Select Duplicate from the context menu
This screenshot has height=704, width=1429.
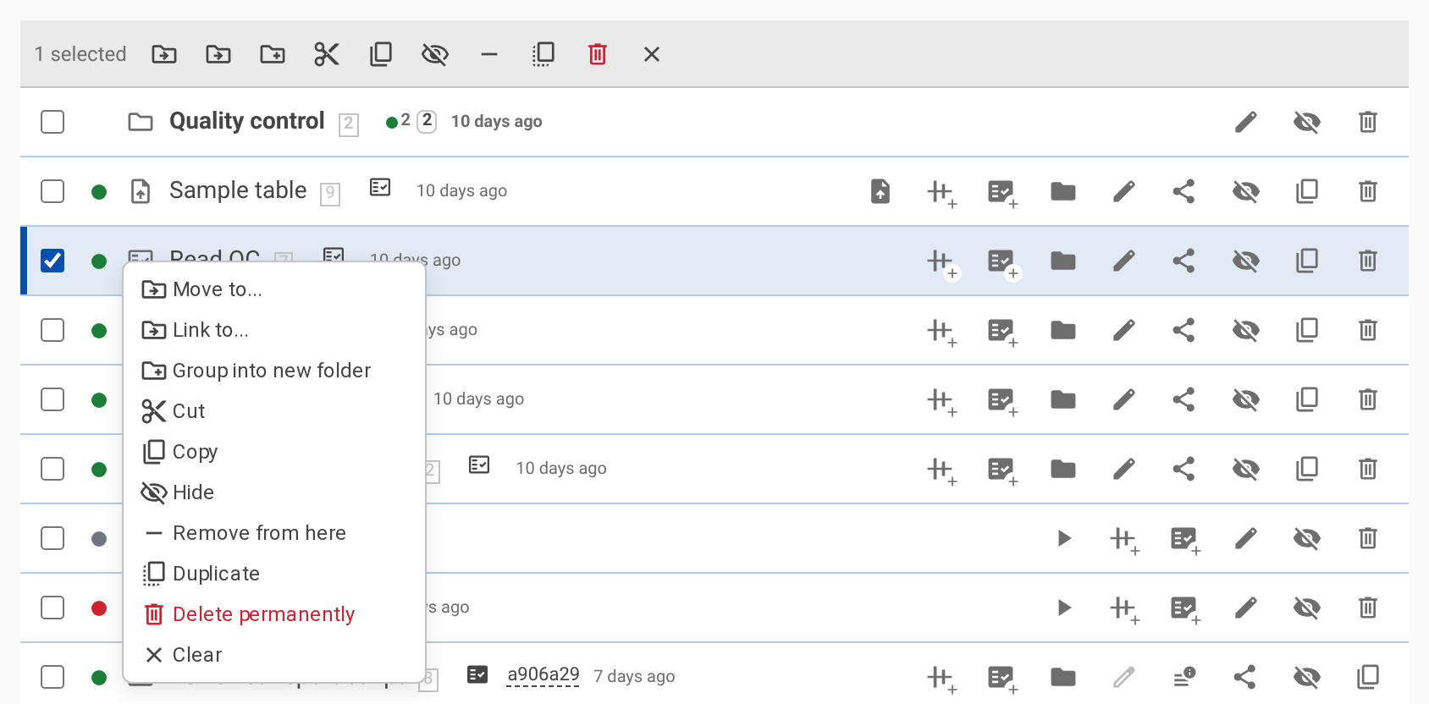(x=274, y=574)
